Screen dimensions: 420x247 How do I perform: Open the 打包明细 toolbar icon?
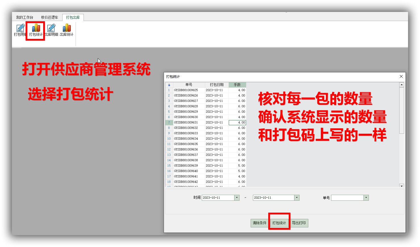[20, 30]
